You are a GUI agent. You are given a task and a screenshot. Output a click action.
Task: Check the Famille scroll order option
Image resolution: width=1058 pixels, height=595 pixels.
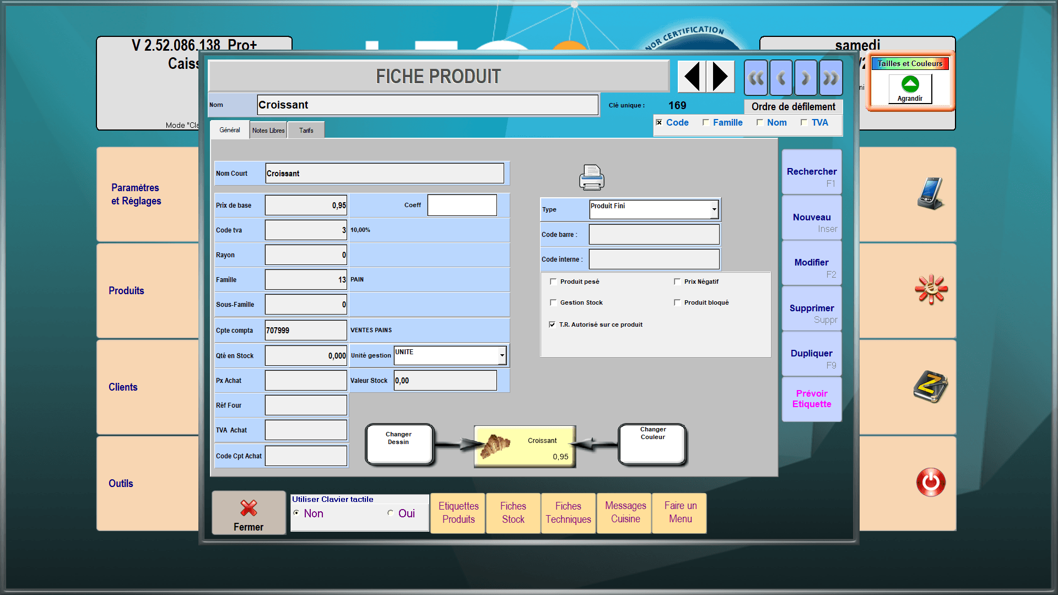[x=706, y=122]
